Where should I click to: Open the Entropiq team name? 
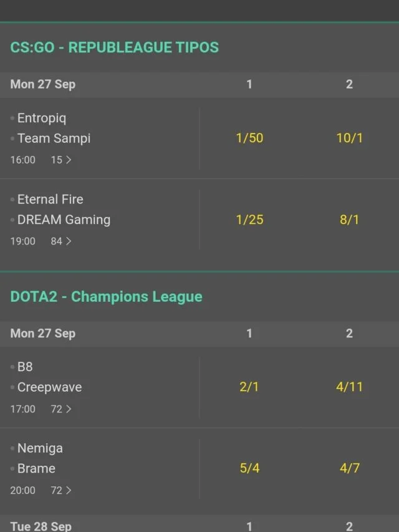[42, 118]
